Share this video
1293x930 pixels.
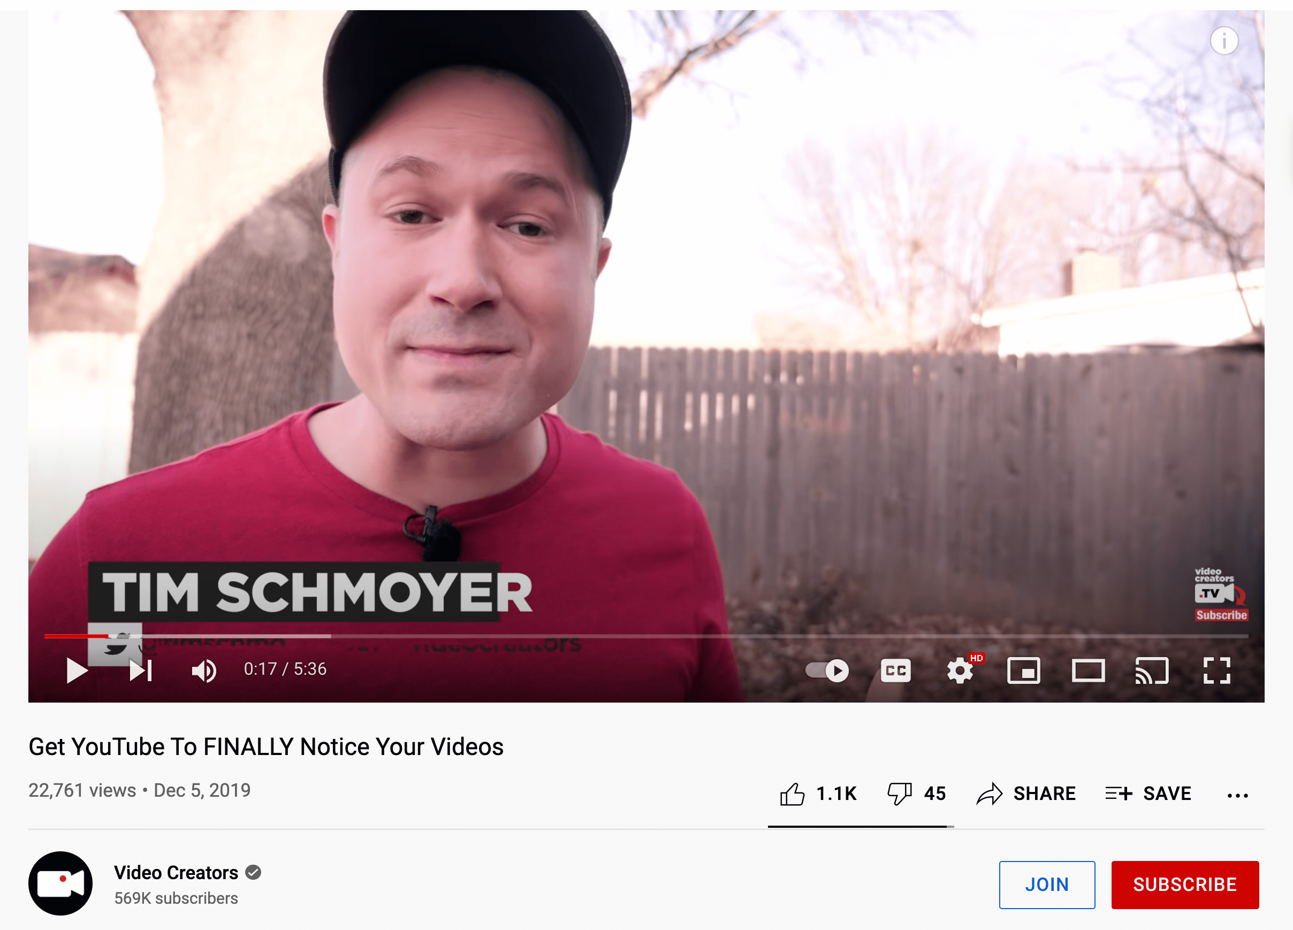point(1025,793)
